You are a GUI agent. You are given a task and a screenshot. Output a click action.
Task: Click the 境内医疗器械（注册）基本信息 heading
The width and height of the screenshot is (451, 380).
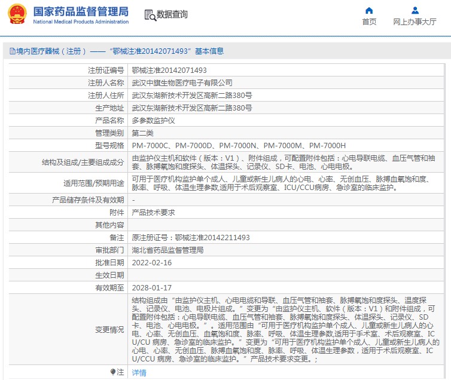point(120,51)
